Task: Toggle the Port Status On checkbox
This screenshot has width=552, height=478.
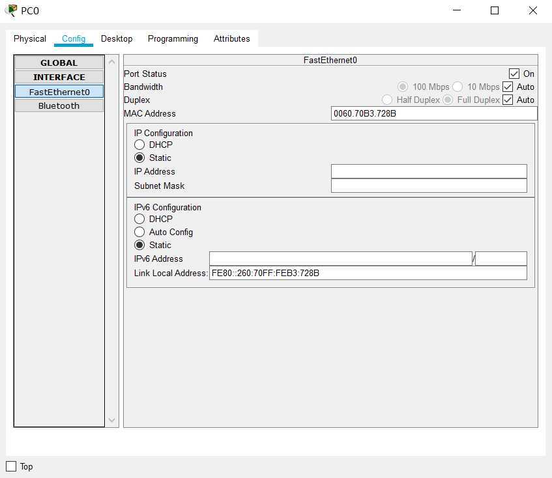Action: [x=514, y=74]
